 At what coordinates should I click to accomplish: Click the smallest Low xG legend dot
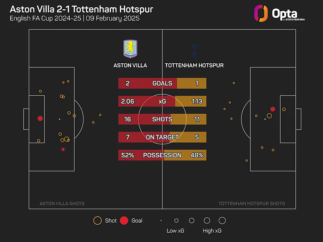161,221
